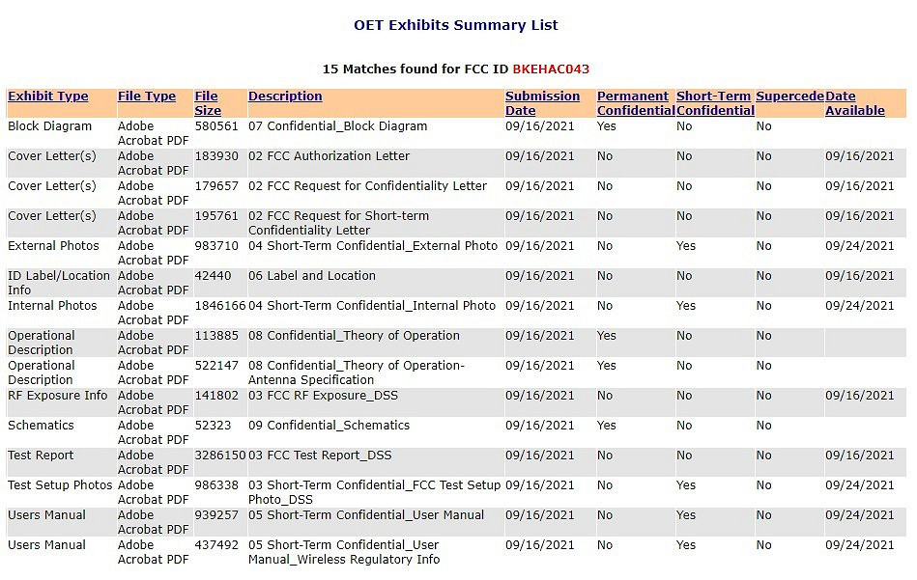Click the BKEHAC043 FCC ID text
The image size is (917, 580).
point(551,69)
